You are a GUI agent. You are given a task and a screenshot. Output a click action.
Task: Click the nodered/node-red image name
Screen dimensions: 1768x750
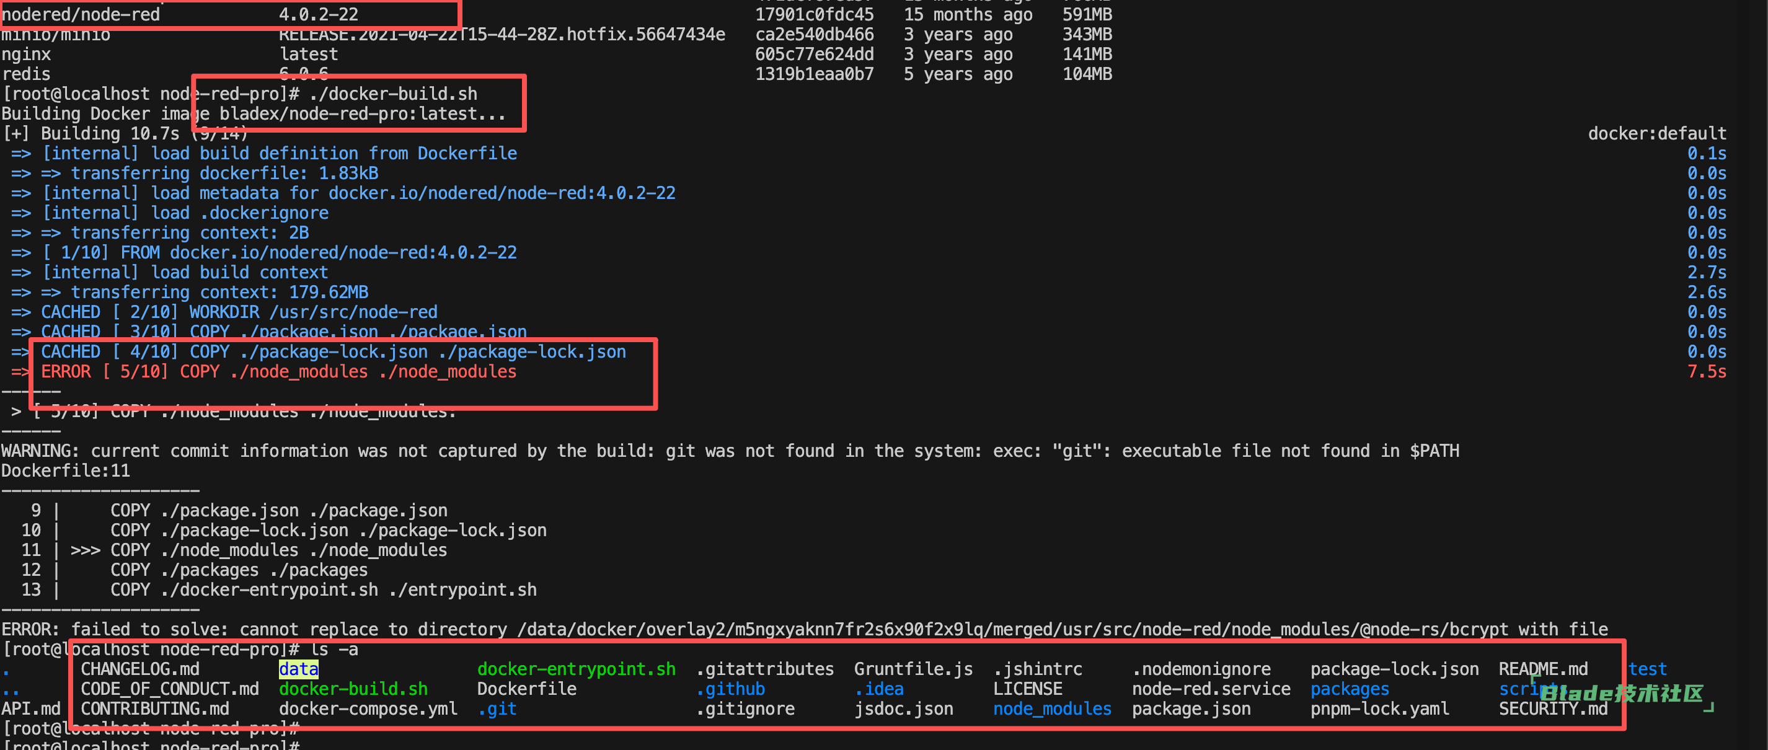pyautogui.click(x=81, y=14)
